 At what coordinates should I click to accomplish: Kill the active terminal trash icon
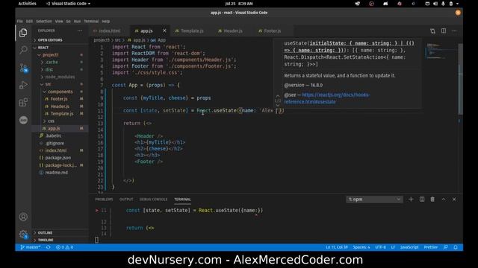(432, 200)
